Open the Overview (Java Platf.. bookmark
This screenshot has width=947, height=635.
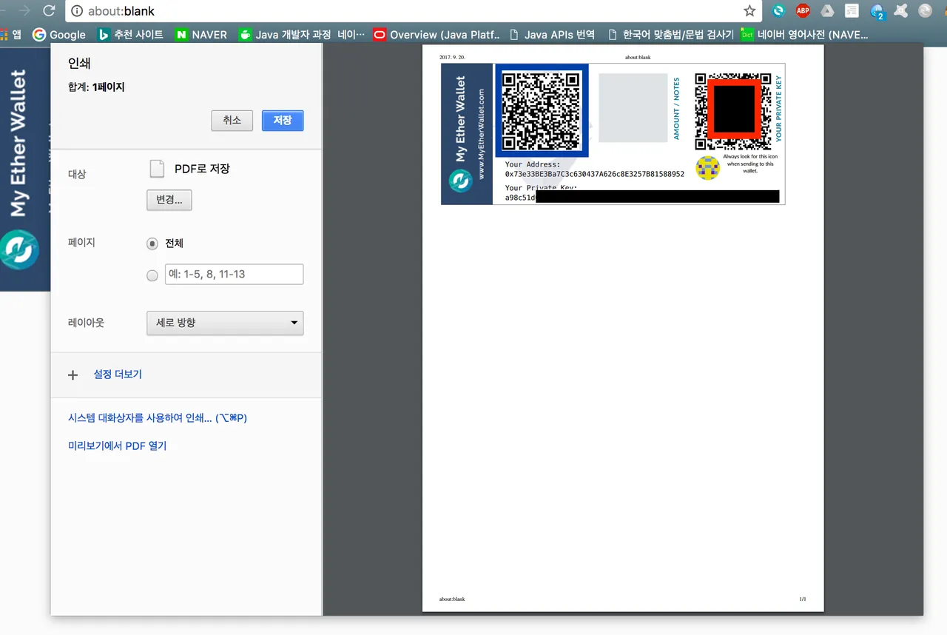437,34
